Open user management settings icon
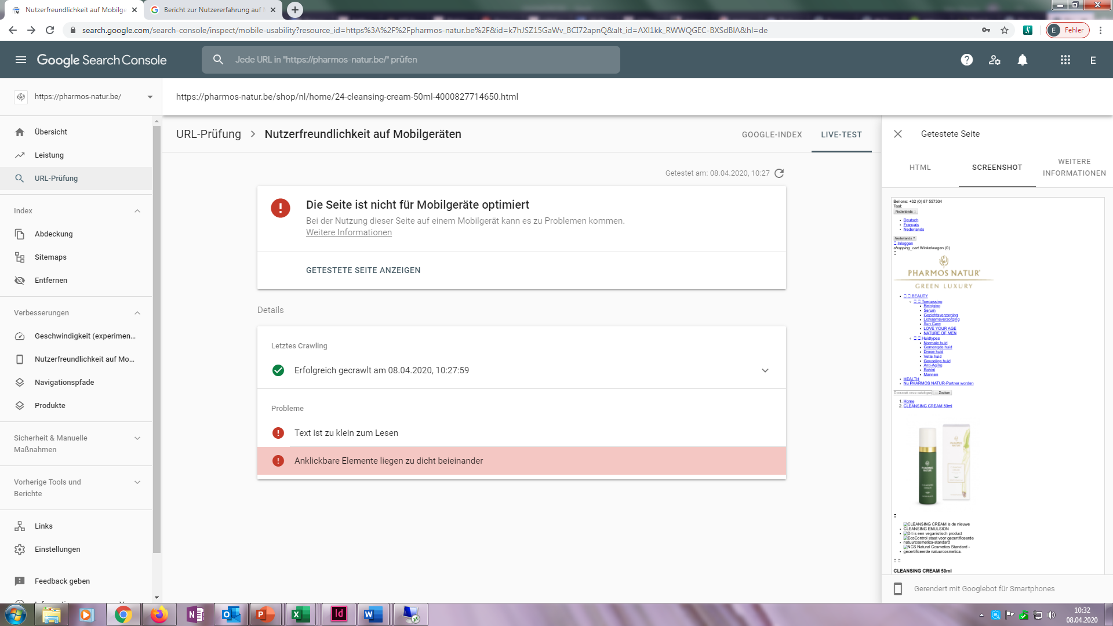The width and height of the screenshot is (1113, 626). 995,60
